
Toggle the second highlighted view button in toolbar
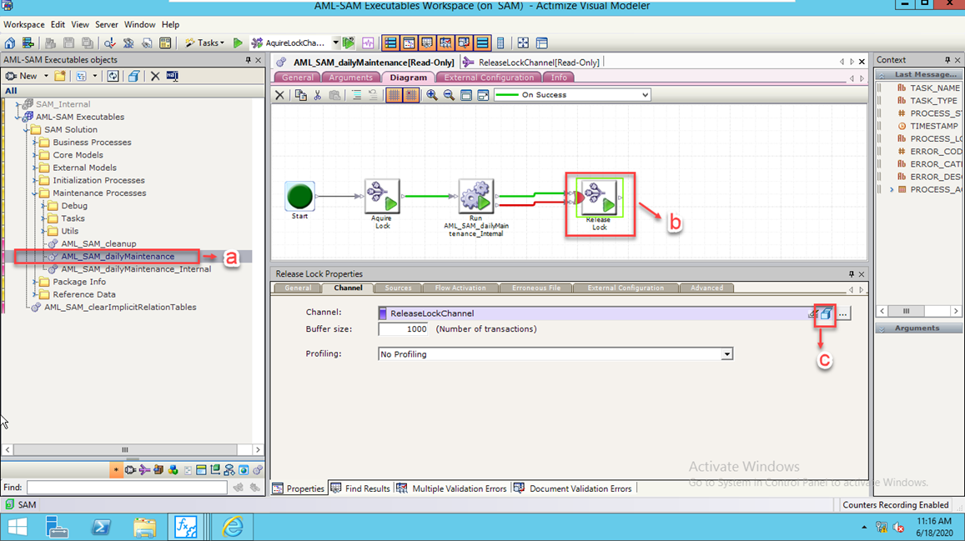click(x=409, y=43)
